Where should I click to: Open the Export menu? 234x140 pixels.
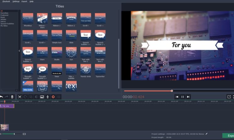(24, 2)
